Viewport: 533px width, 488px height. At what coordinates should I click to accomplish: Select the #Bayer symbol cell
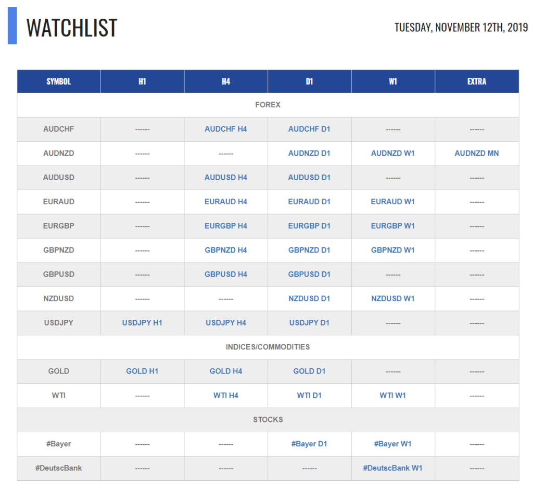pos(59,444)
